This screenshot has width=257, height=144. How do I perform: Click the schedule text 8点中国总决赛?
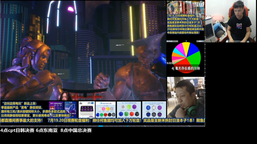pos(76,131)
